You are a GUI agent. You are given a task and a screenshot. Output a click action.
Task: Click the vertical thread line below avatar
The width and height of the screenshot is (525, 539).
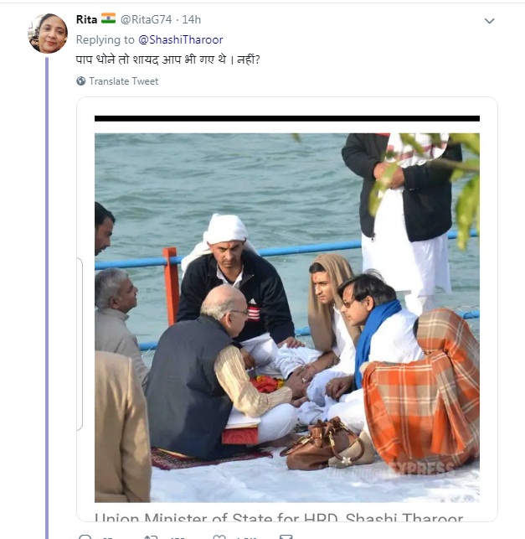pos(47,298)
